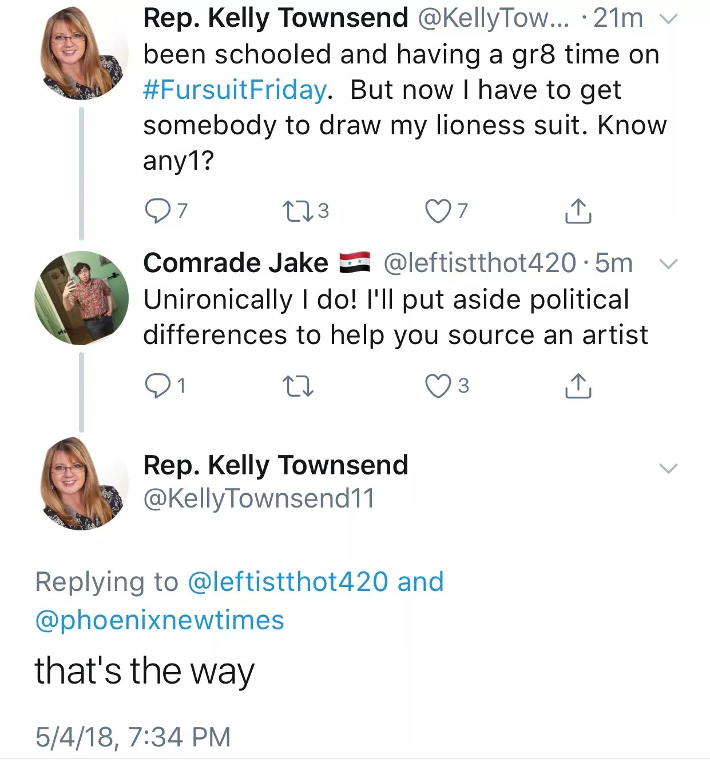The height and width of the screenshot is (771, 710).
Task: Open the #FursuitFriday hashtag
Action: pyautogui.click(x=235, y=90)
